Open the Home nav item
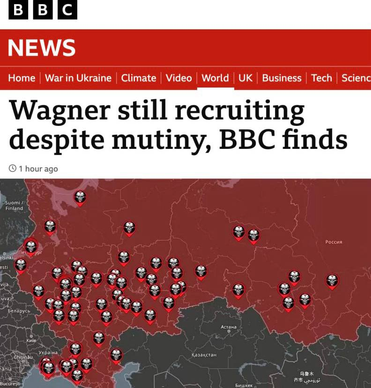Screen dimensions: 371x388 (22, 78)
